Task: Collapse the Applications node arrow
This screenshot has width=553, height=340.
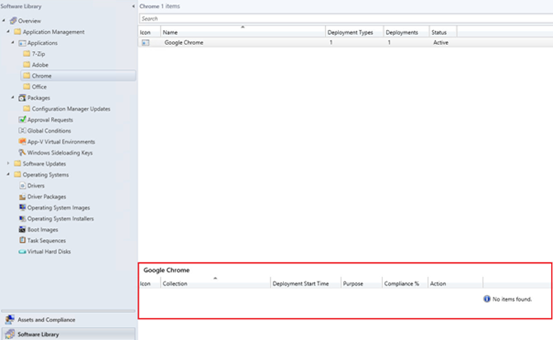Action: coord(13,42)
